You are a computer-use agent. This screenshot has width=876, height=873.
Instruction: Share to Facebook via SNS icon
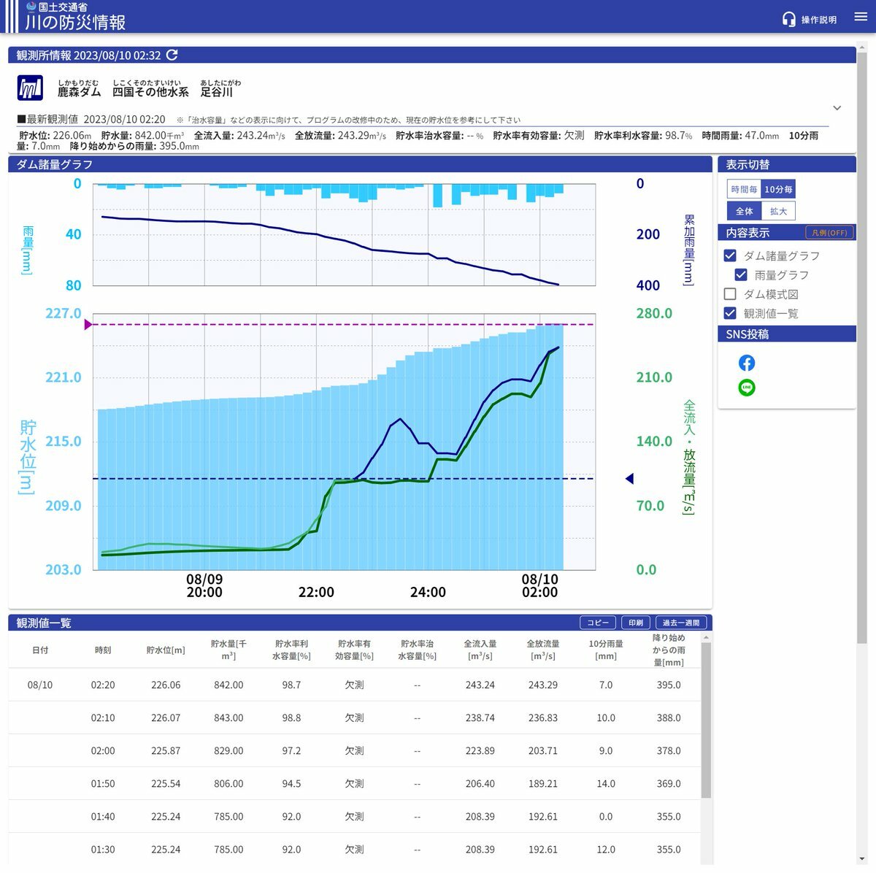point(747,363)
